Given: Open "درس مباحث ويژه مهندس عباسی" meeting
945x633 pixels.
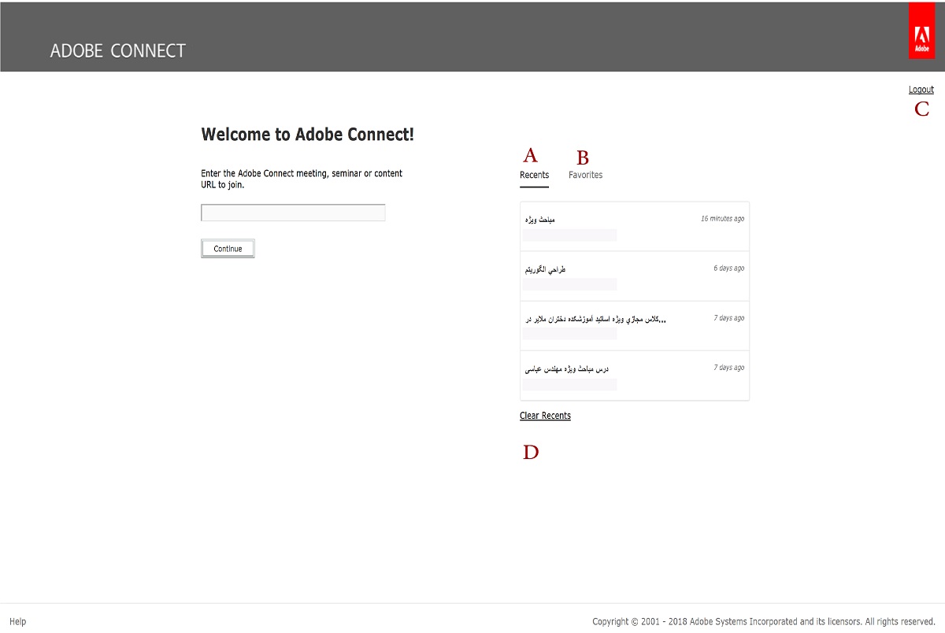Looking at the screenshot, I should click(x=567, y=368).
